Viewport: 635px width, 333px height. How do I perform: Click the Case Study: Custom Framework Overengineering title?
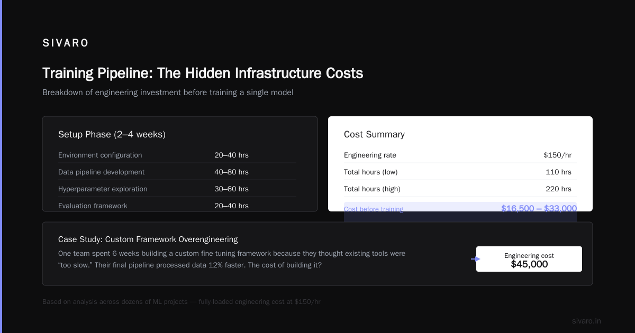click(148, 239)
